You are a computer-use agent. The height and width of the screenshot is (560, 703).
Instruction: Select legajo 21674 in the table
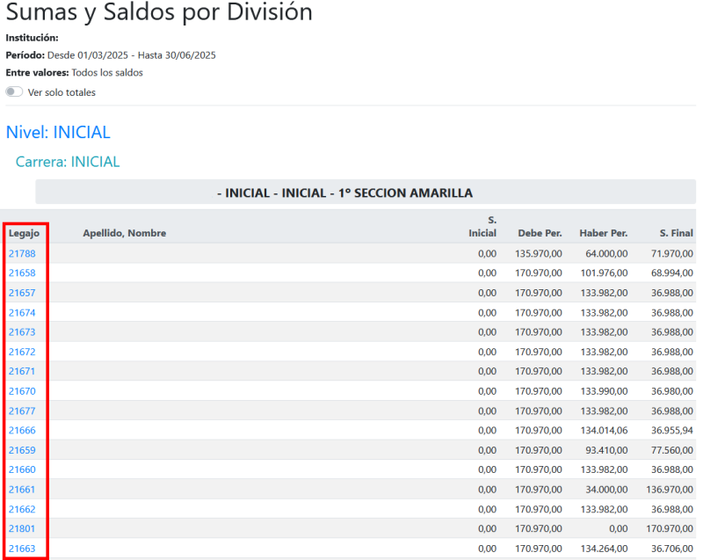(x=22, y=313)
